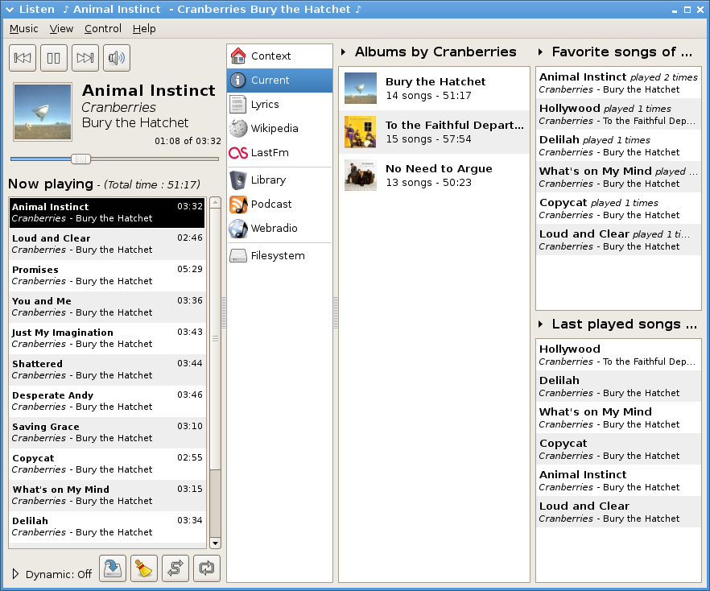Image resolution: width=710 pixels, height=591 pixels.
Task: Open the window menu arrow in title bar
Action: (x=9, y=9)
